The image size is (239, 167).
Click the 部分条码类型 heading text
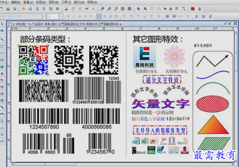(45, 39)
